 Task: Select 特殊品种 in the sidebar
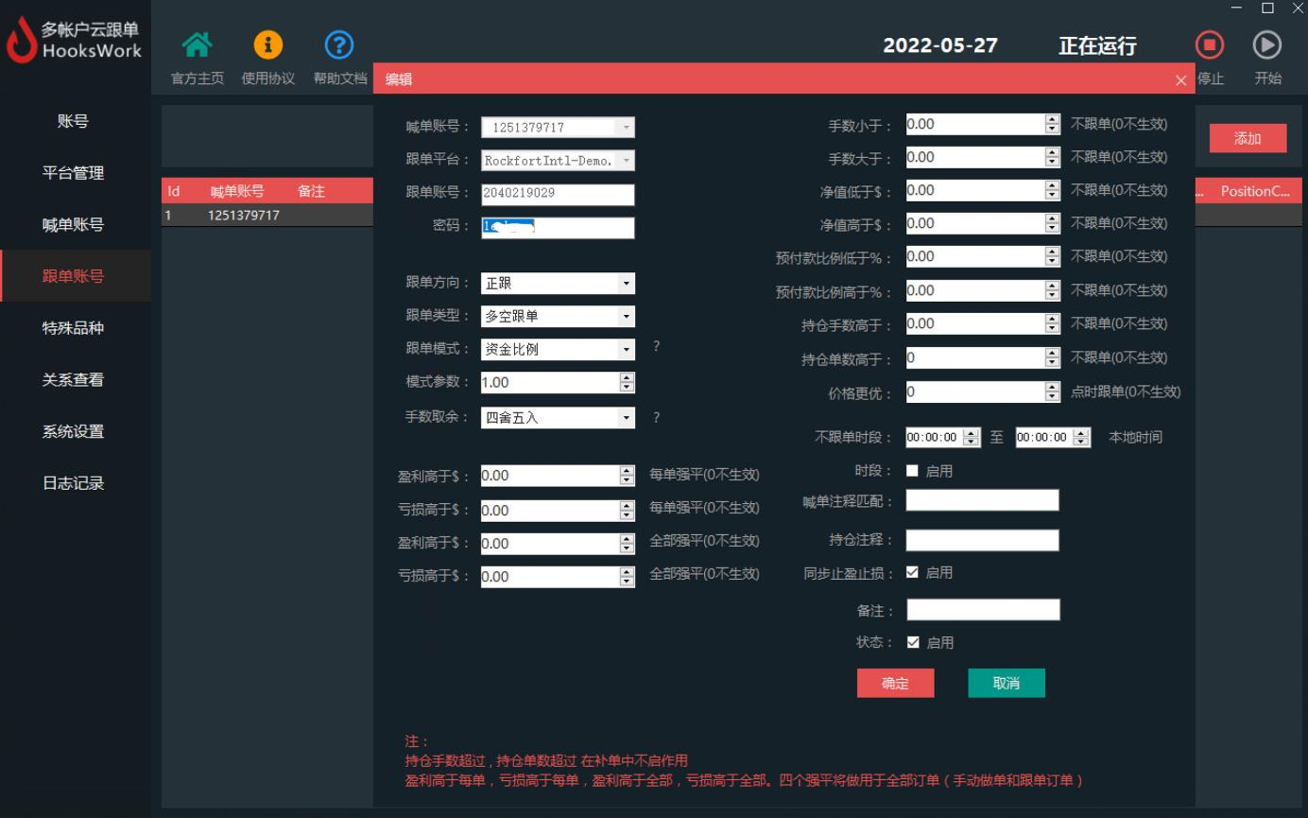pos(74,328)
